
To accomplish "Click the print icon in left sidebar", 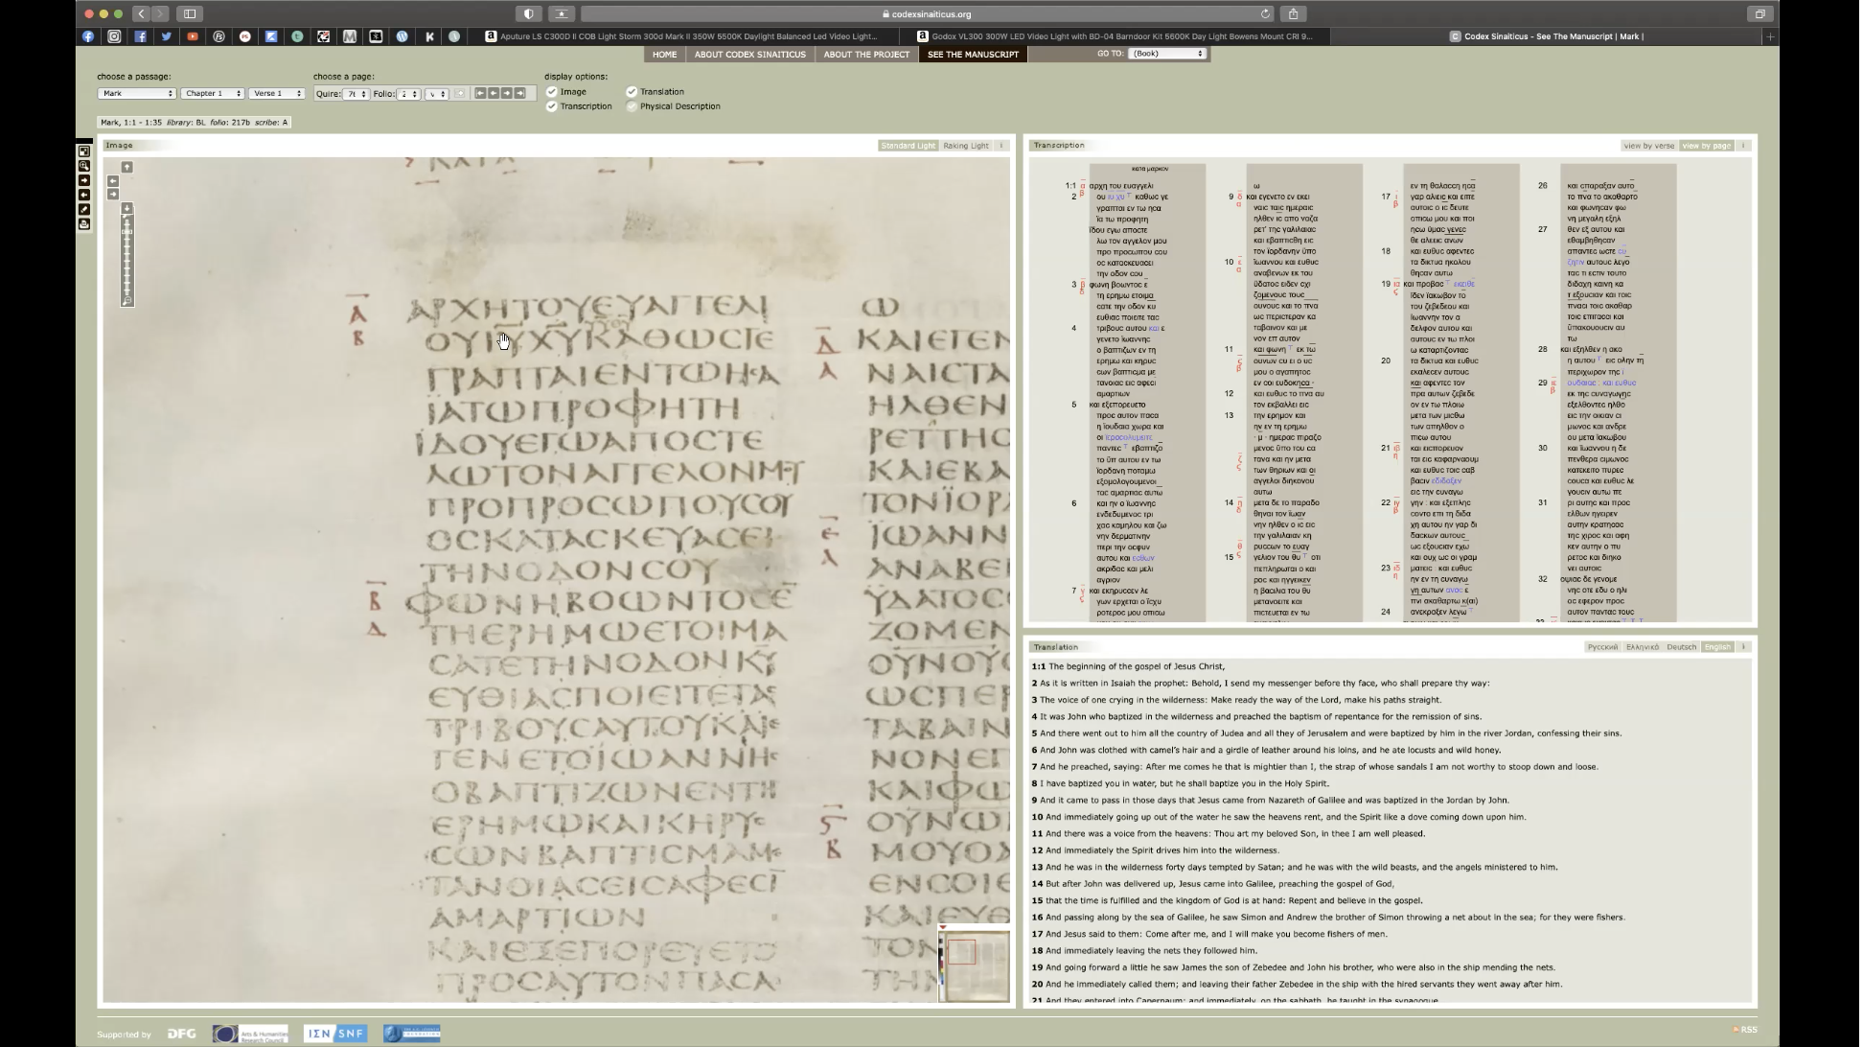I will [x=84, y=224].
